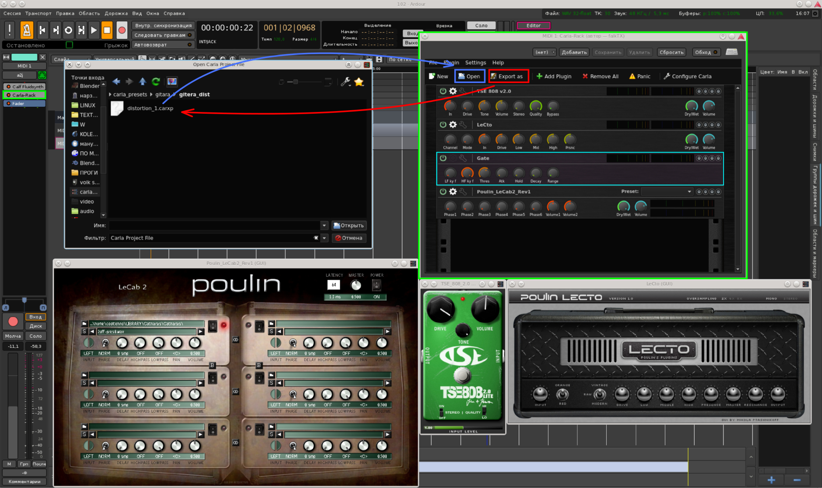Toggle power for TSE 808 plugin
This screenshot has width=822, height=488.
pyautogui.click(x=443, y=91)
